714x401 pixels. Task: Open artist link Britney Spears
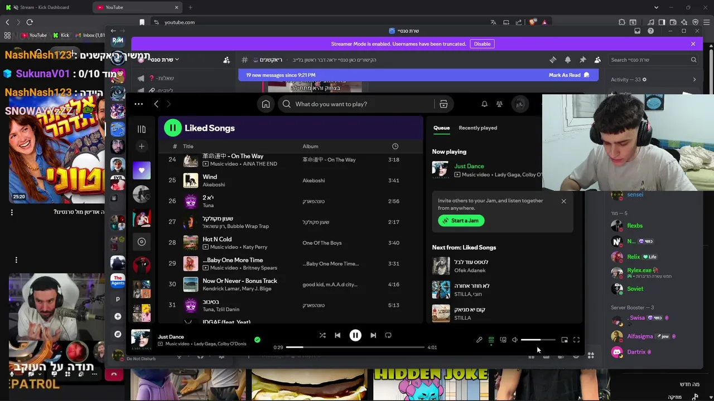tap(260, 268)
